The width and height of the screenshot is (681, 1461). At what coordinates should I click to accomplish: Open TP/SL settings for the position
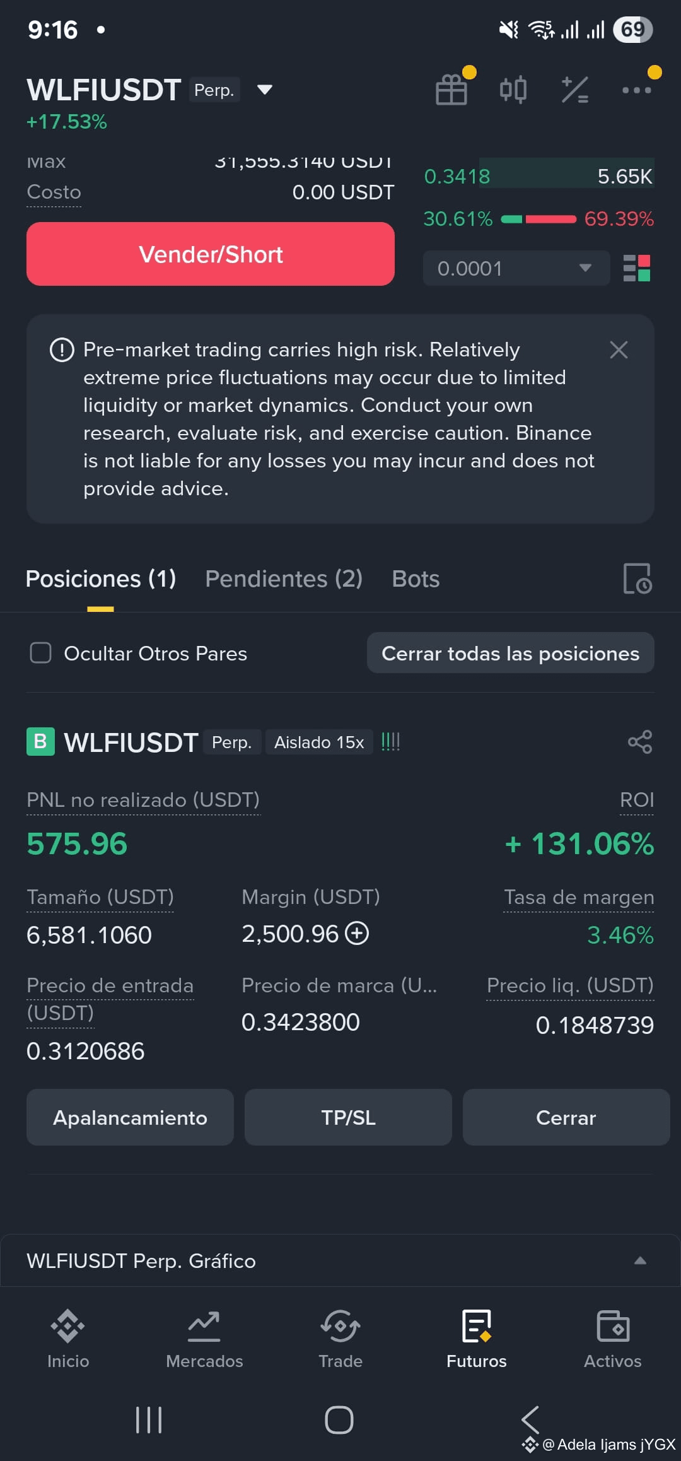point(348,1117)
